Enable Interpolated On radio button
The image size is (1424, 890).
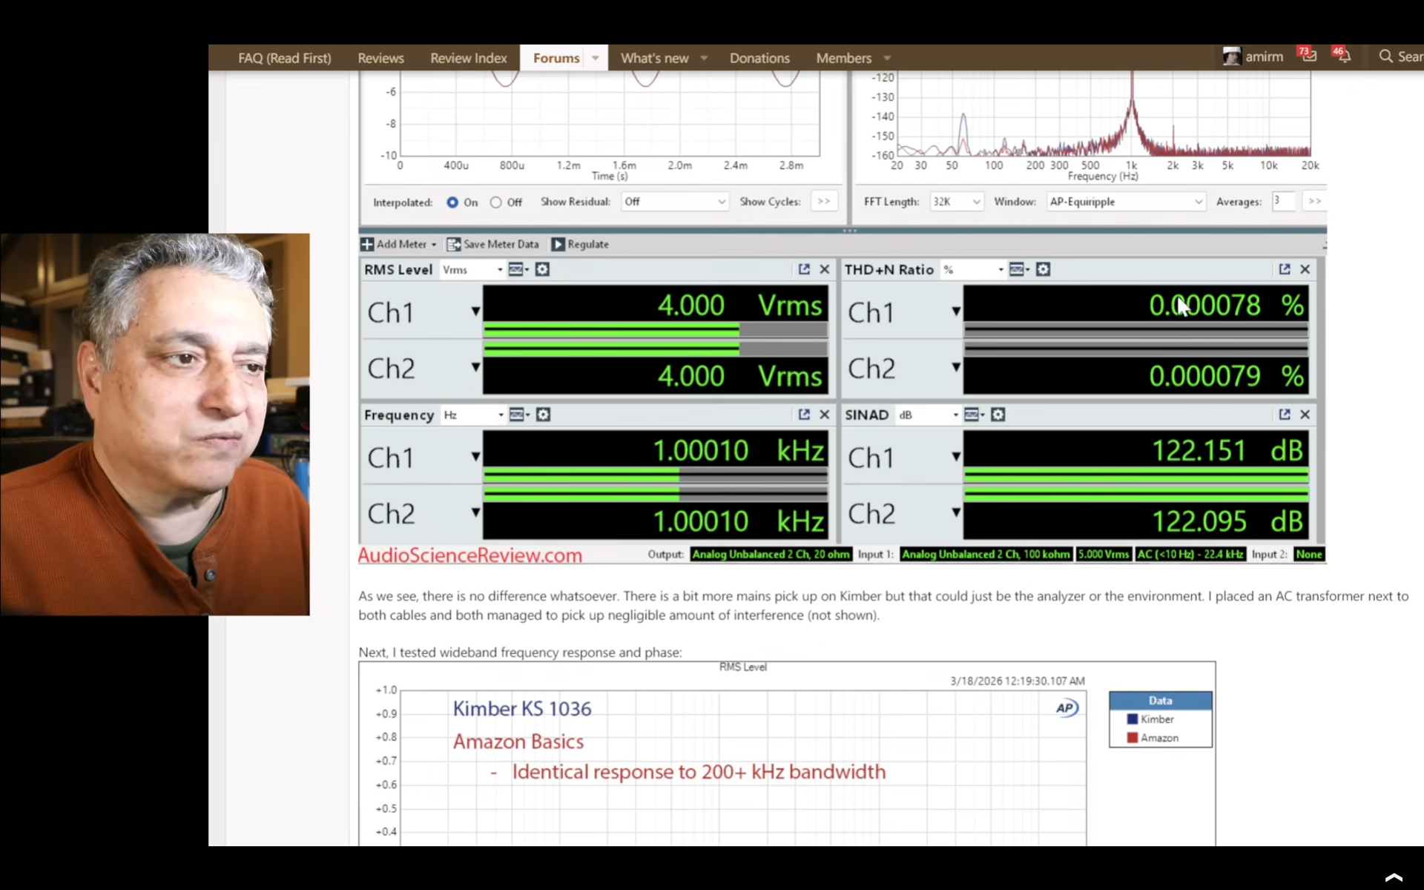point(453,202)
